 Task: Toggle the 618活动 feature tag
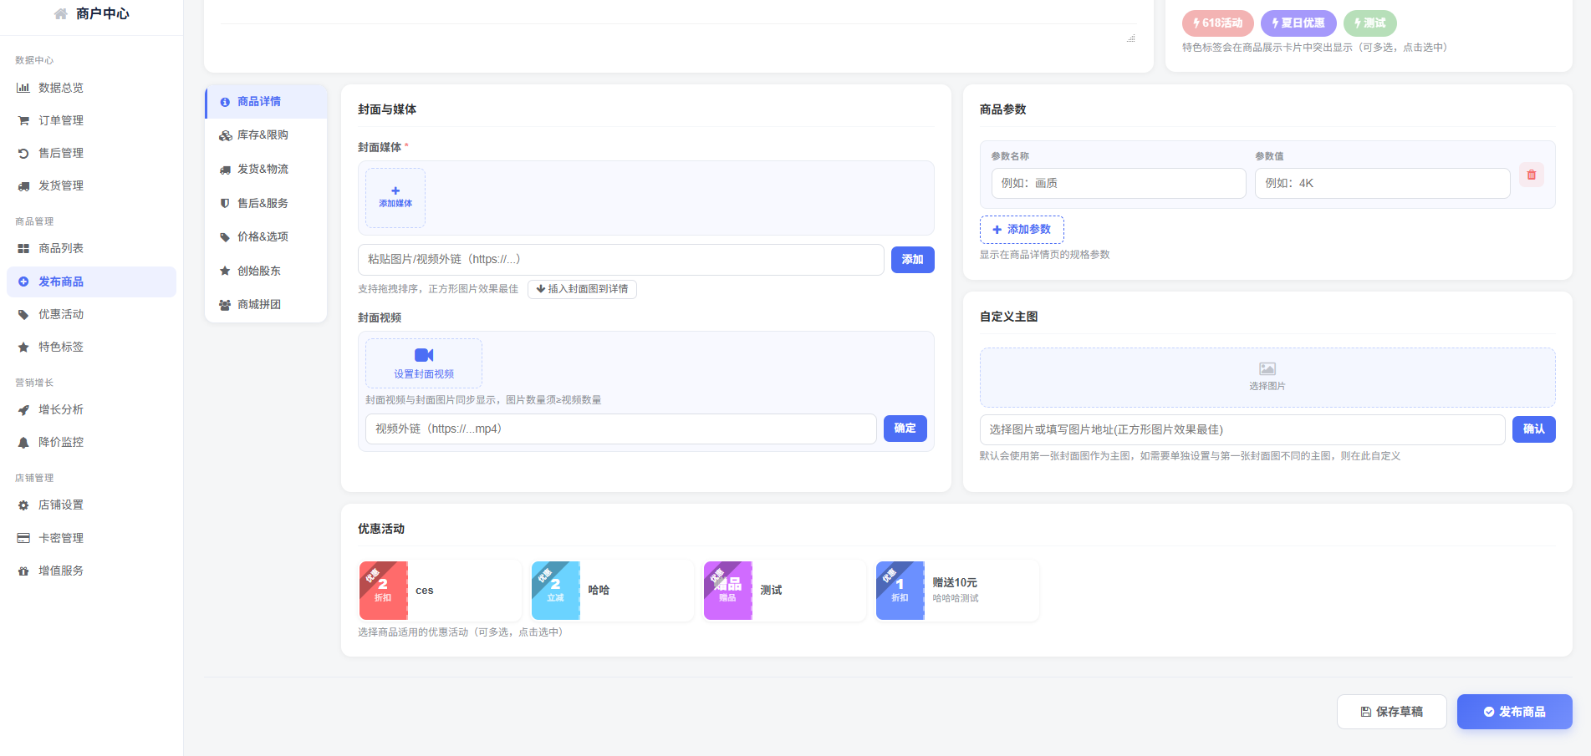click(1217, 23)
